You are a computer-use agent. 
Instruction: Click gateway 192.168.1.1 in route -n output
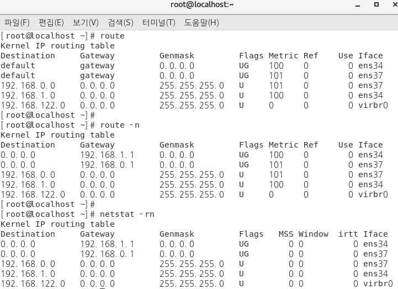pyautogui.click(x=107, y=155)
